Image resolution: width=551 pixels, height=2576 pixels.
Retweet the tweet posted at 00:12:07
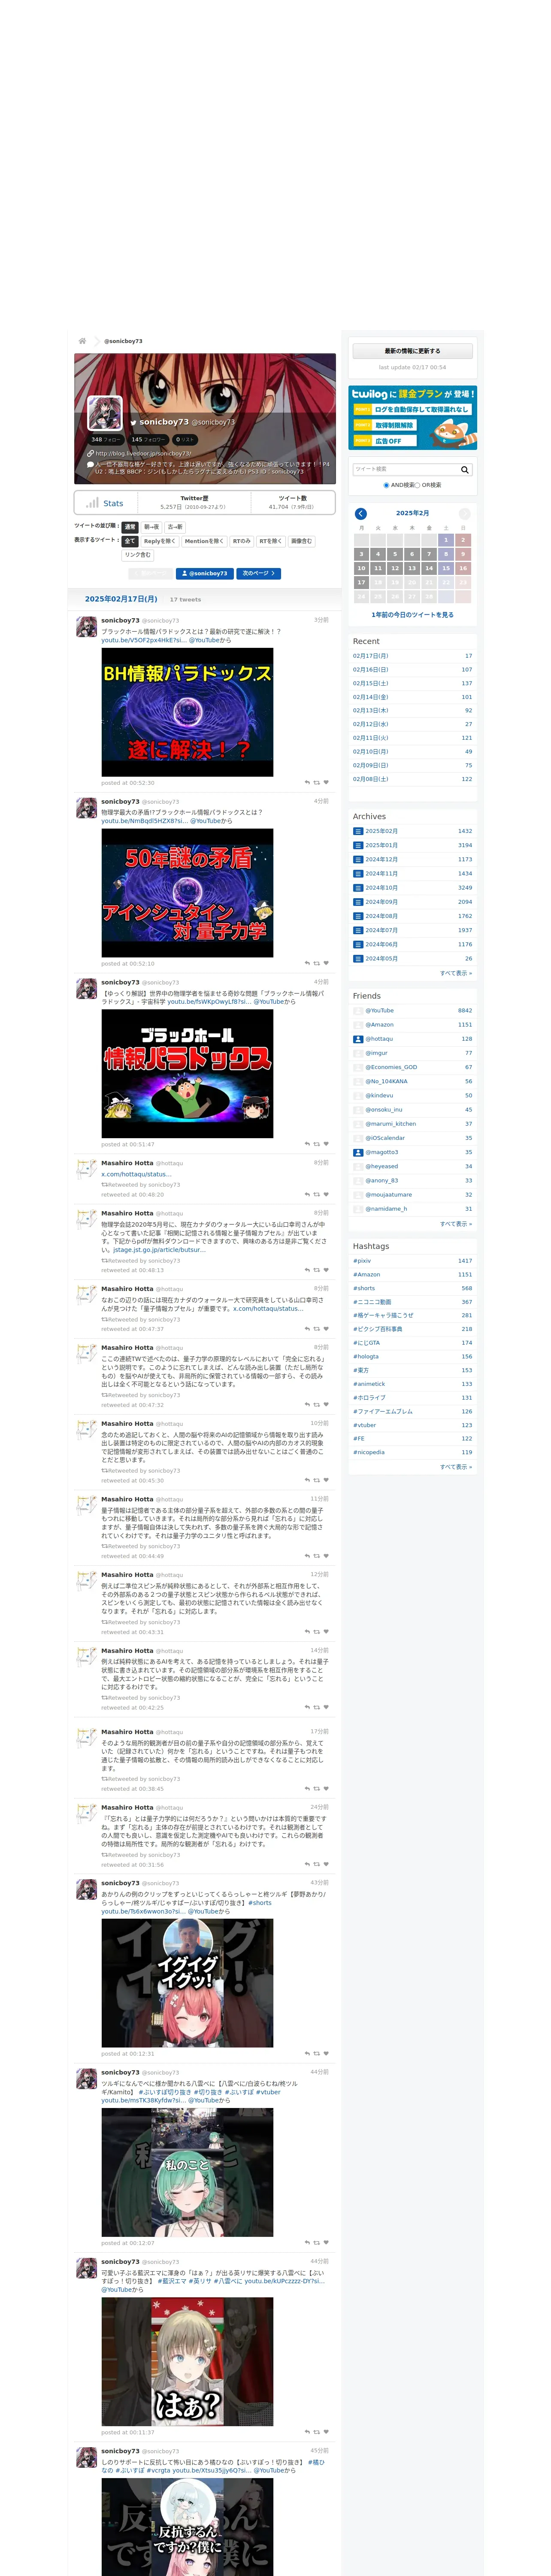pyautogui.click(x=317, y=2243)
